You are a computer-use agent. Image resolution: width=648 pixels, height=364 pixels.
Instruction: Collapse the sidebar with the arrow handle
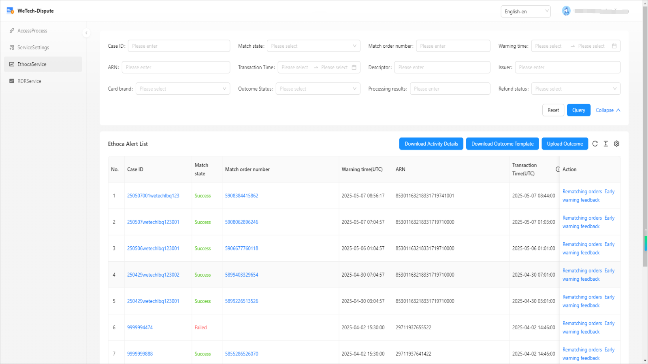[x=86, y=33]
